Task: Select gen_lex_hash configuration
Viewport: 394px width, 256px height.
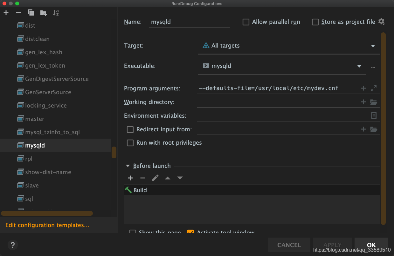Action: tap(44, 52)
